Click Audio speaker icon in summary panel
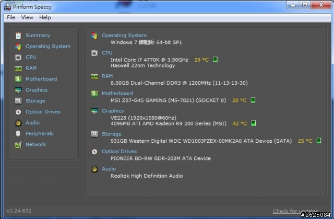Image resolution: width=334 pixels, height=219 pixels. tap(94, 169)
